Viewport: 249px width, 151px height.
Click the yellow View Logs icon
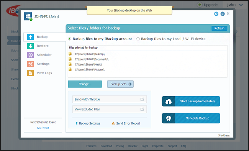tap(31, 73)
